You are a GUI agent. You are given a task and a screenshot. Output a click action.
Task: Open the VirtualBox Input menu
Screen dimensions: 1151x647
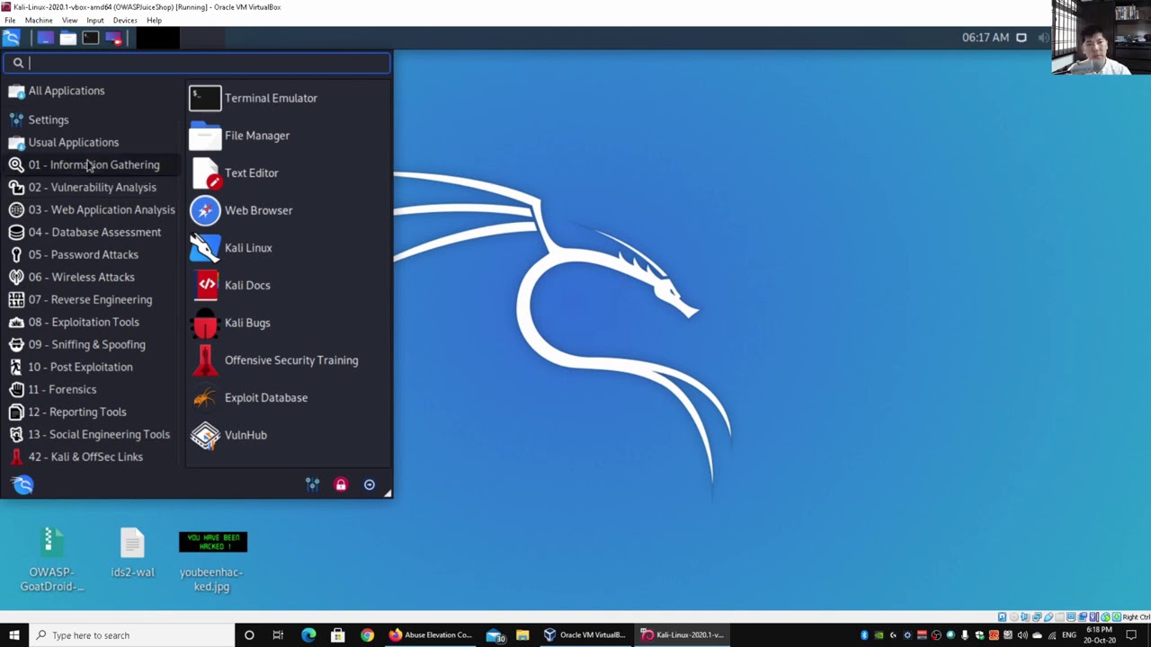tap(95, 20)
